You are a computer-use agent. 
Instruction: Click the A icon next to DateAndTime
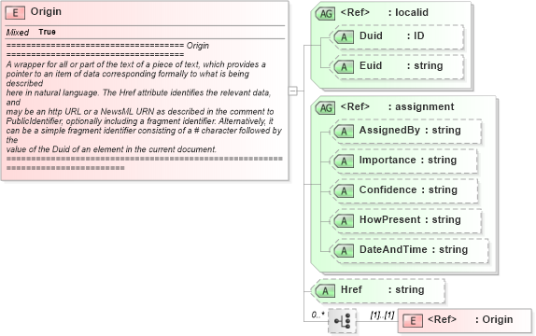pyautogui.click(x=344, y=250)
